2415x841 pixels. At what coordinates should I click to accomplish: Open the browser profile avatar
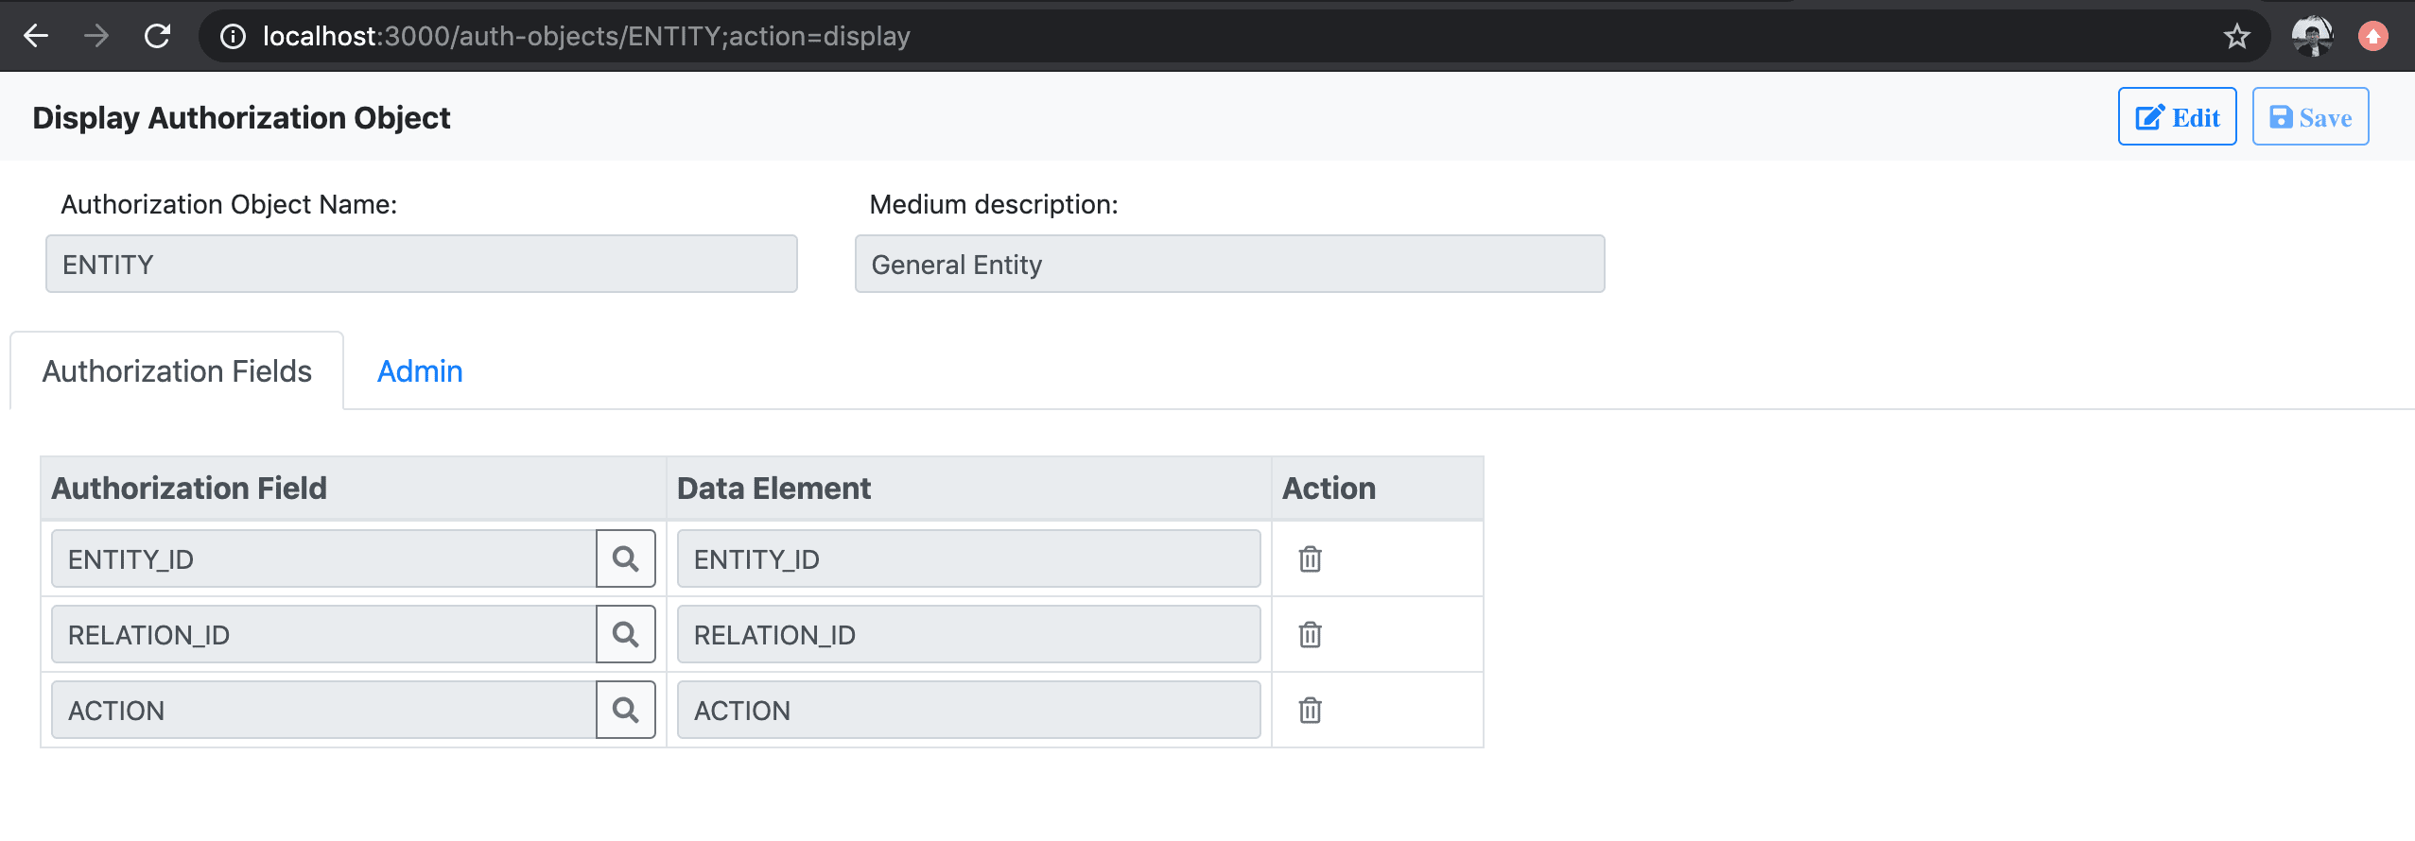[x=2312, y=37]
